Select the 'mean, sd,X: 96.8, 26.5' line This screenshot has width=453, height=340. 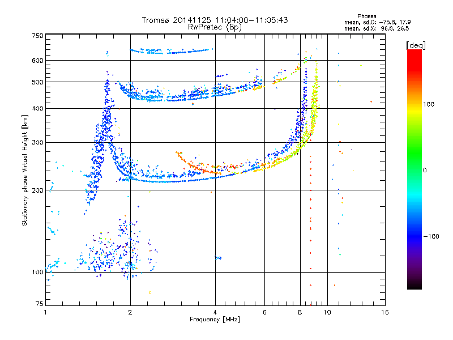pyautogui.click(x=377, y=28)
